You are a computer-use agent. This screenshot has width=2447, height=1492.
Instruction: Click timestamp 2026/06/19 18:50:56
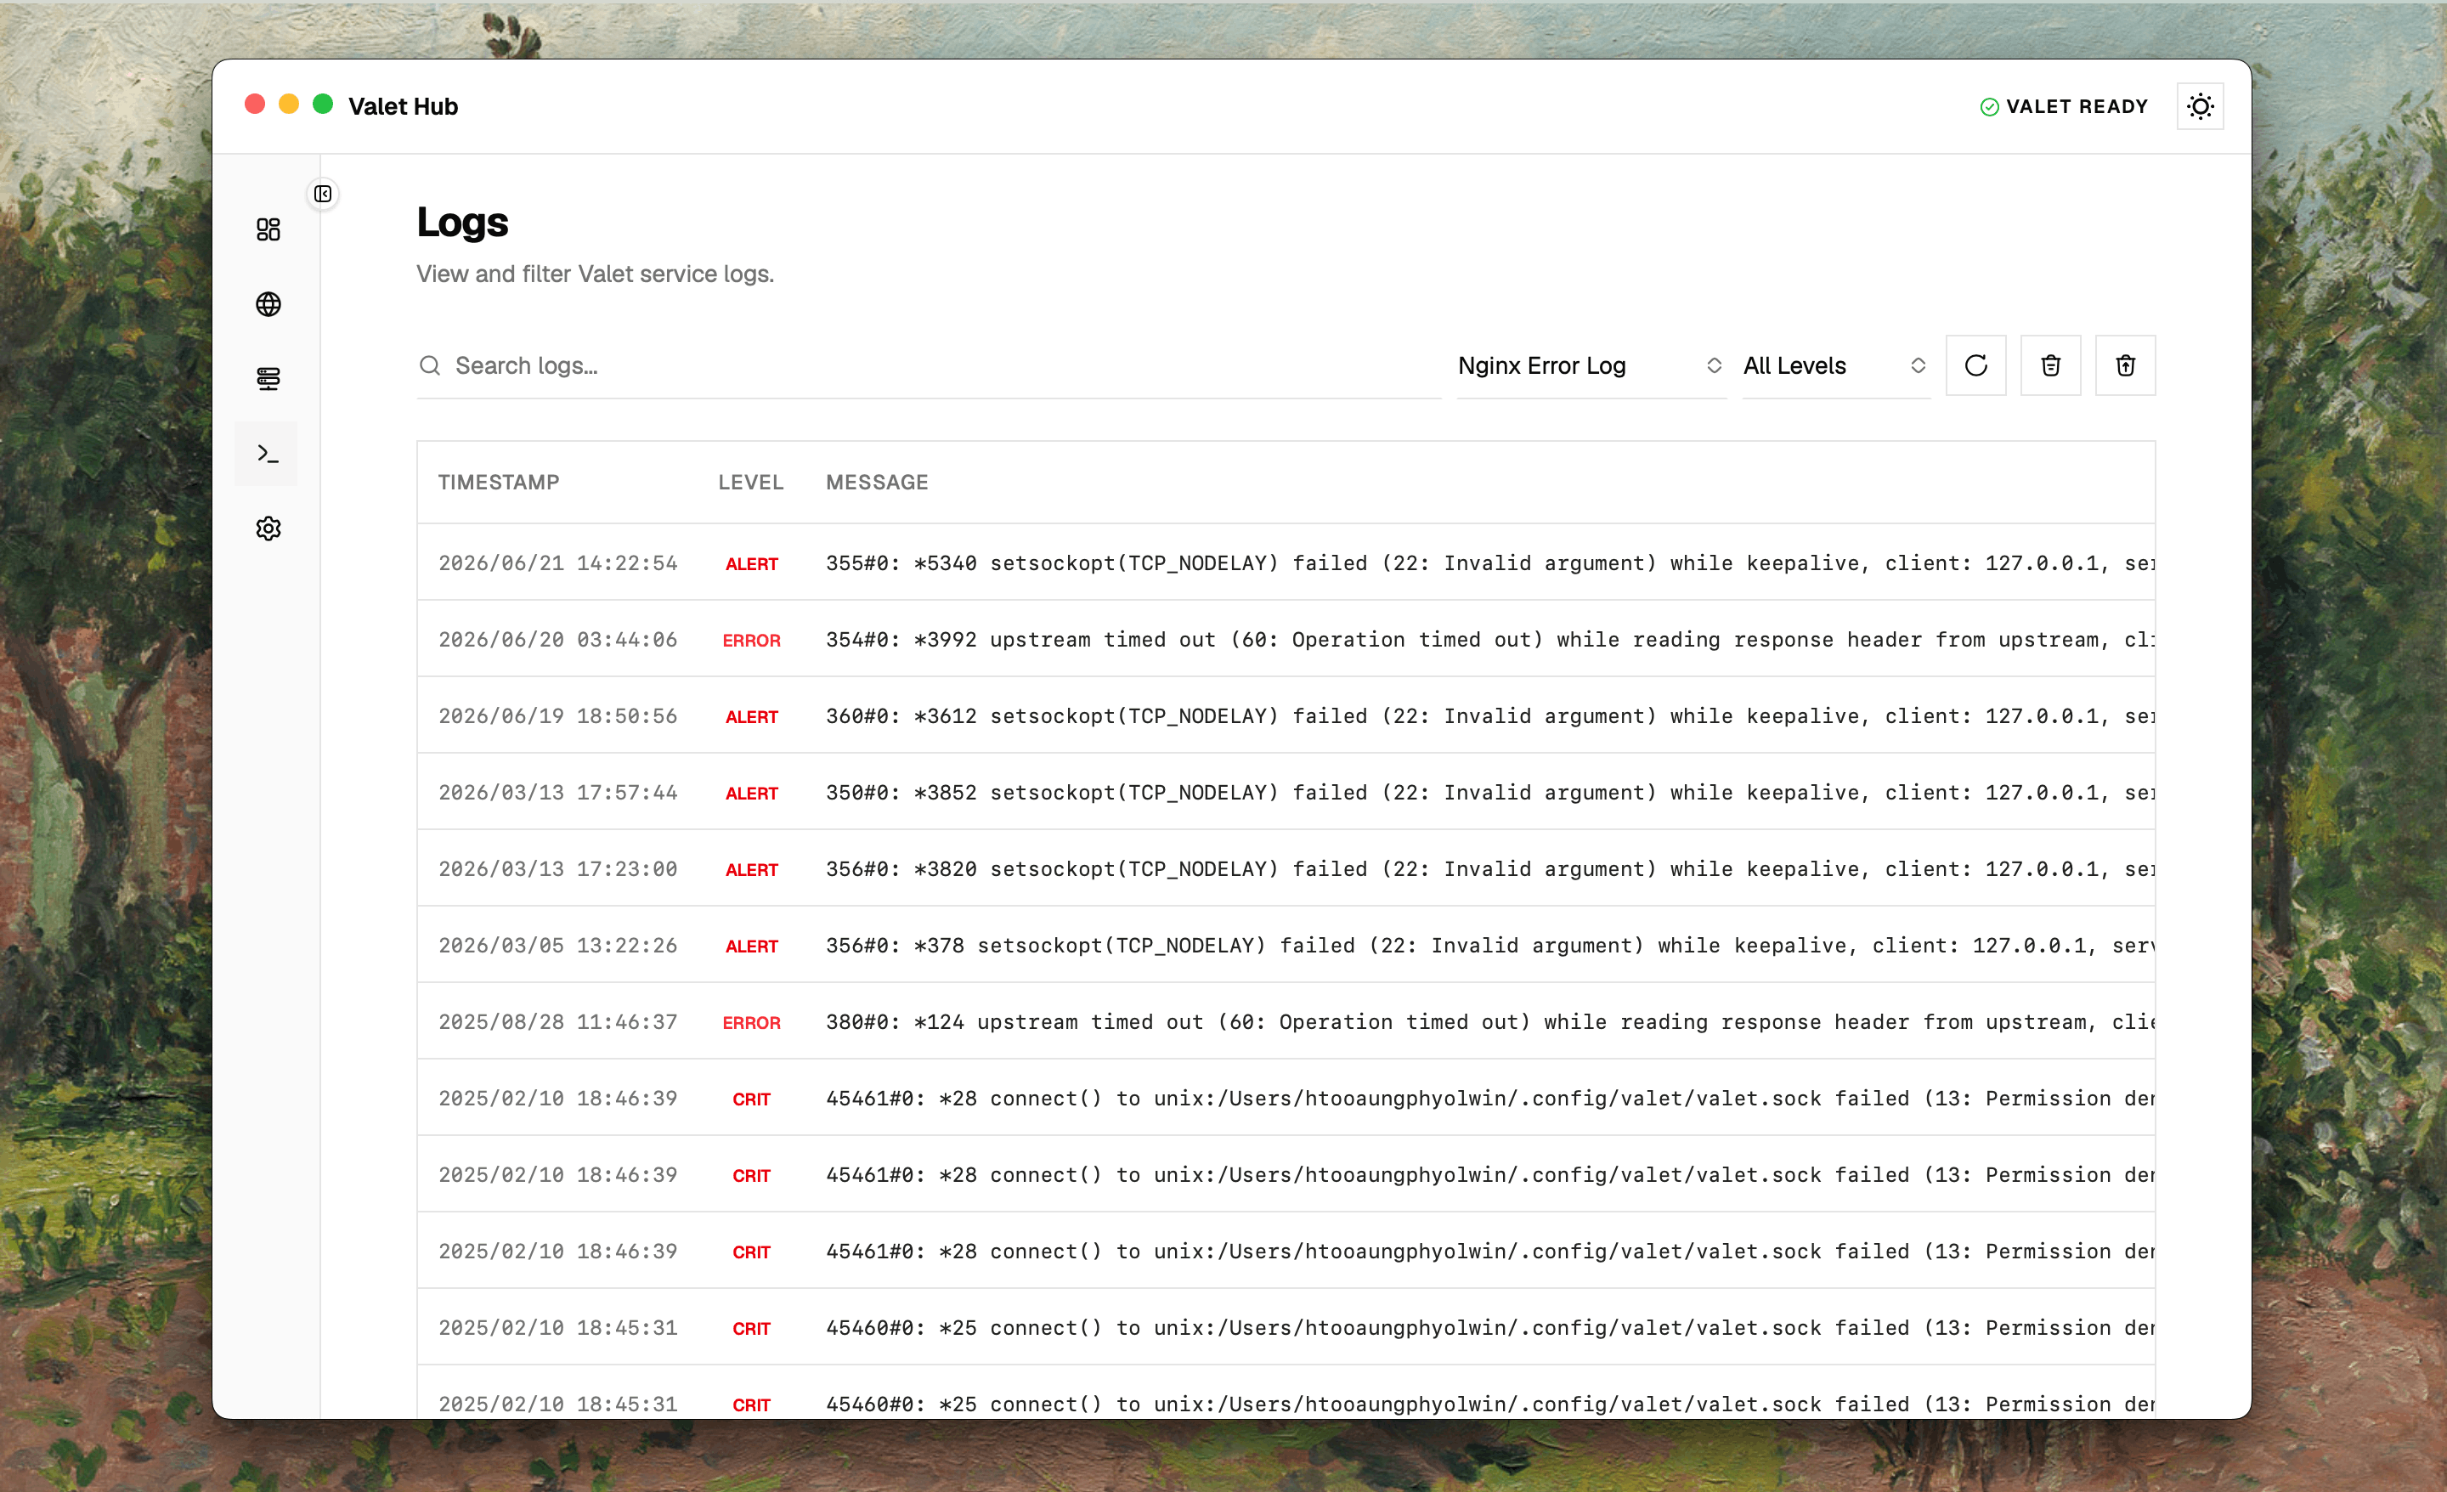(x=558, y=716)
